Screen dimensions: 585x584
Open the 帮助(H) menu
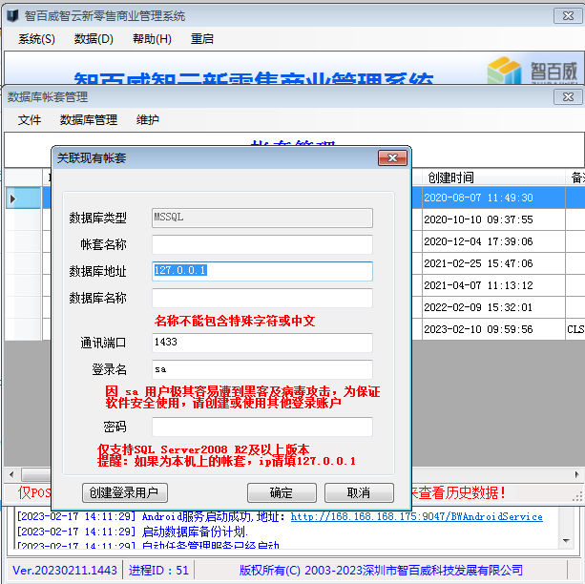tap(152, 39)
